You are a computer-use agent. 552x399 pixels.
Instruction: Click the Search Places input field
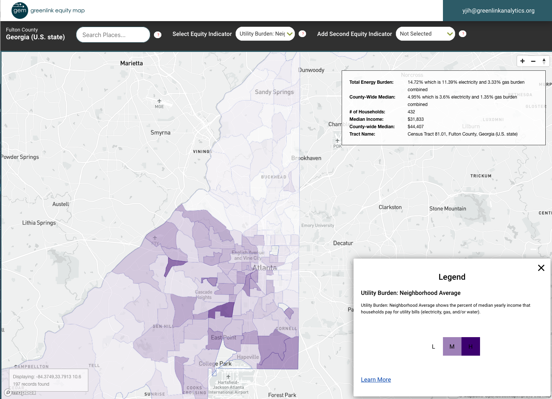(113, 35)
